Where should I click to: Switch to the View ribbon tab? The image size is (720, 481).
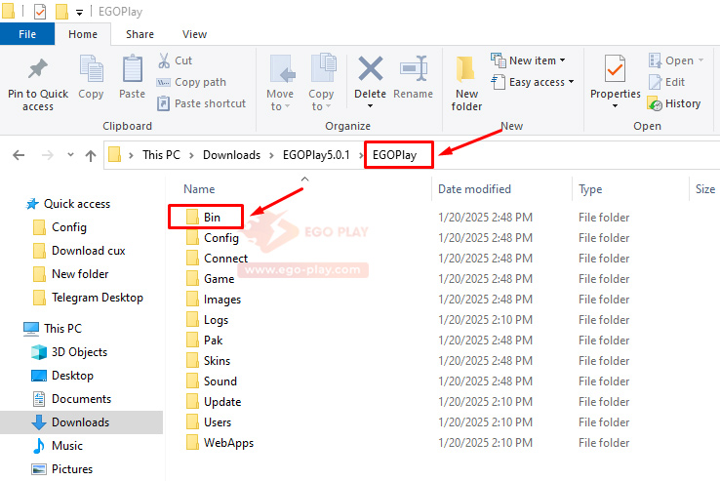click(194, 34)
